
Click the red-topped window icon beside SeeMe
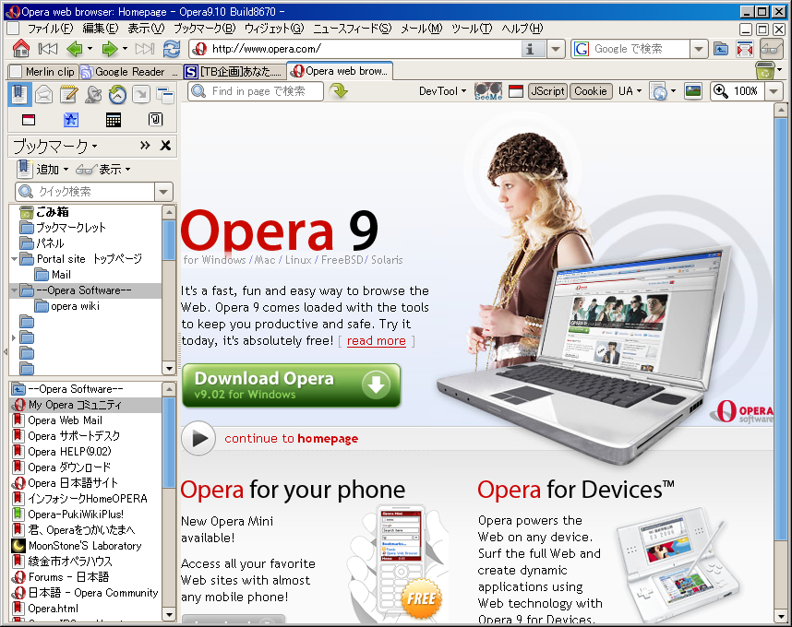pyautogui.click(x=516, y=91)
